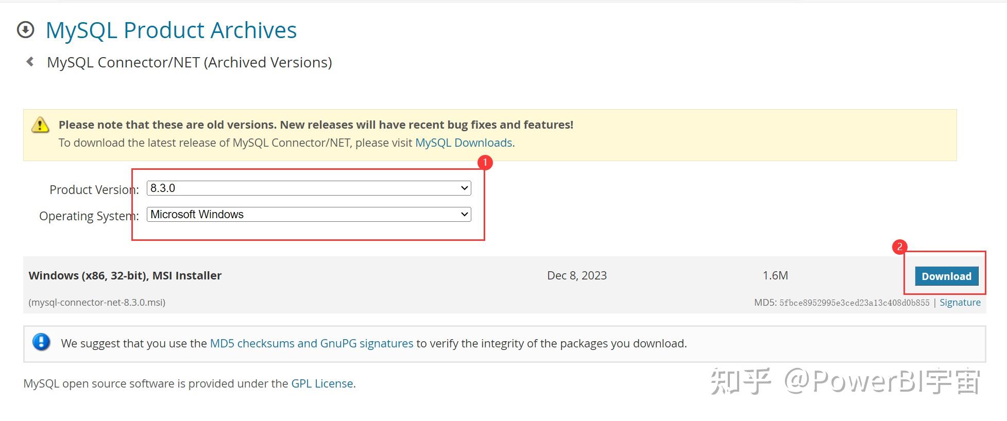Click the red number 1 badge
This screenshot has width=1007, height=421.
tap(485, 163)
